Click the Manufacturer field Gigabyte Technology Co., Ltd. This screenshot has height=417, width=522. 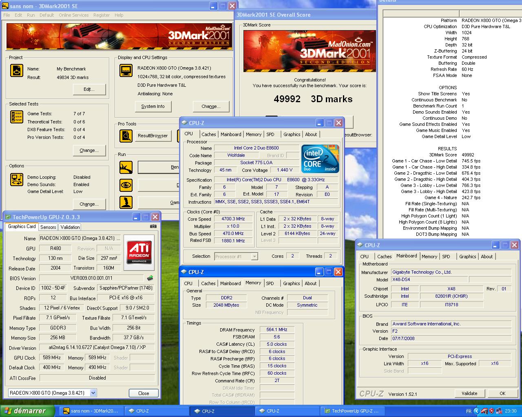pyautogui.click(x=451, y=272)
